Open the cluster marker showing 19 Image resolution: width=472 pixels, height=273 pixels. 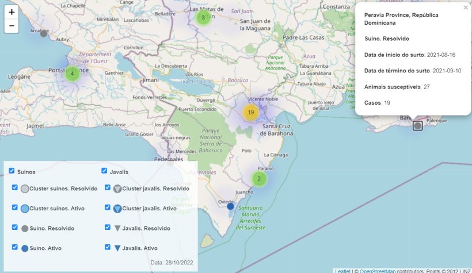click(250, 112)
